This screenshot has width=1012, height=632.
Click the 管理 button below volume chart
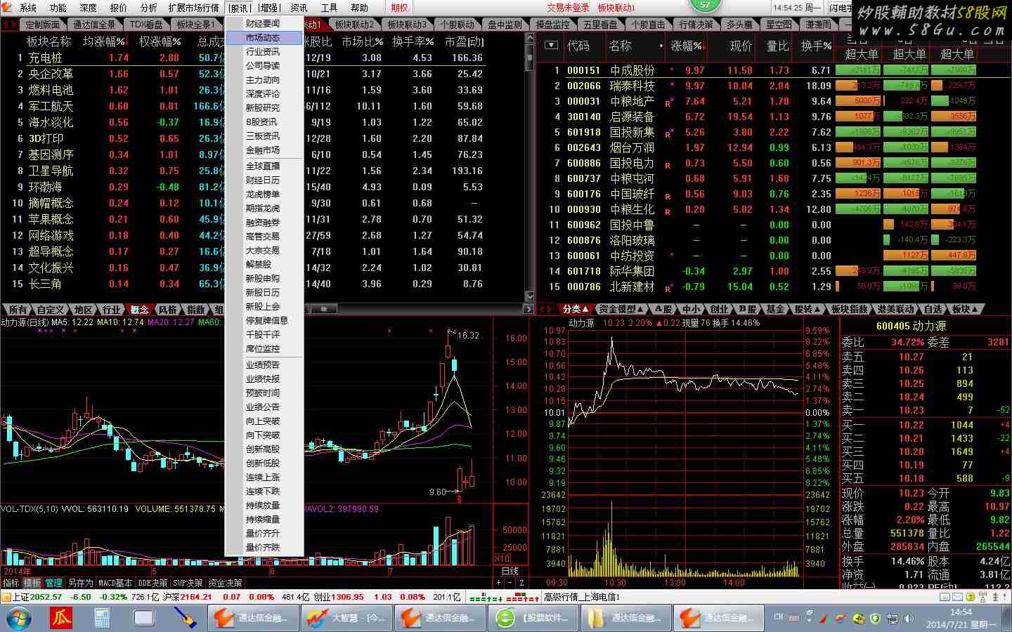(x=54, y=583)
